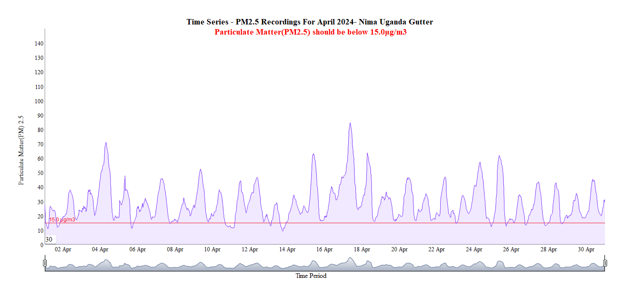Image resolution: width=624 pixels, height=296 pixels.
Task: Click the left range selector handle
Action: (45, 263)
